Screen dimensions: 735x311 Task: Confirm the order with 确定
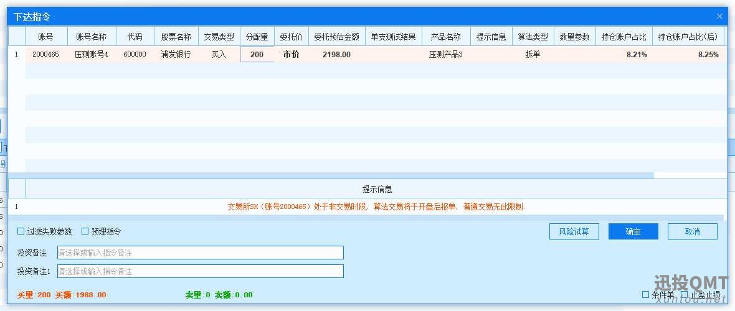point(633,231)
